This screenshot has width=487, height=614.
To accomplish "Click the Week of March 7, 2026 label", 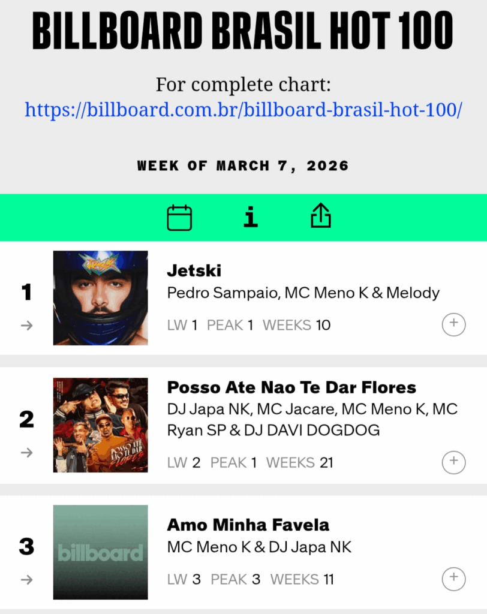I will pos(243,165).
